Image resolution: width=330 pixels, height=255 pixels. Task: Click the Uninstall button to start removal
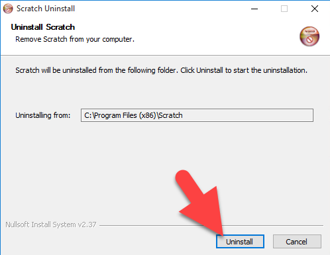pyautogui.click(x=240, y=242)
